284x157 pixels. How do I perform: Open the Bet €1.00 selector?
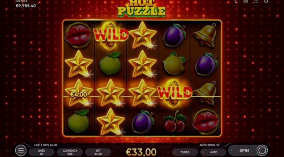pos(98,152)
